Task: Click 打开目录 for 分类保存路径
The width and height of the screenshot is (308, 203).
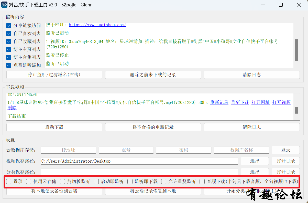Action: pyautogui.click(x=286, y=172)
